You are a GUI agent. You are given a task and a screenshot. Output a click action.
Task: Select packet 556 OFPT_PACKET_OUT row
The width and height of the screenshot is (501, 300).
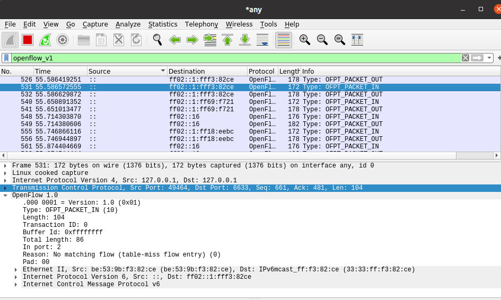pyautogui.click(x=250, y=139)
